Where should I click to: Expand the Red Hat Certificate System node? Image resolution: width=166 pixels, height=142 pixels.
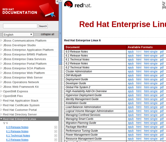[x=1, y=105]
